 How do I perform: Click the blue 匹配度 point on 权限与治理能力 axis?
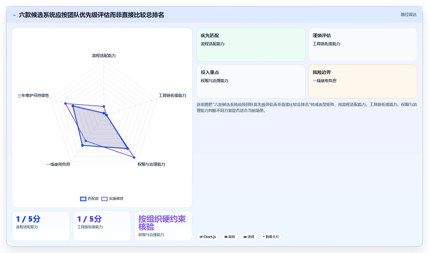click(x=127, y=149)
